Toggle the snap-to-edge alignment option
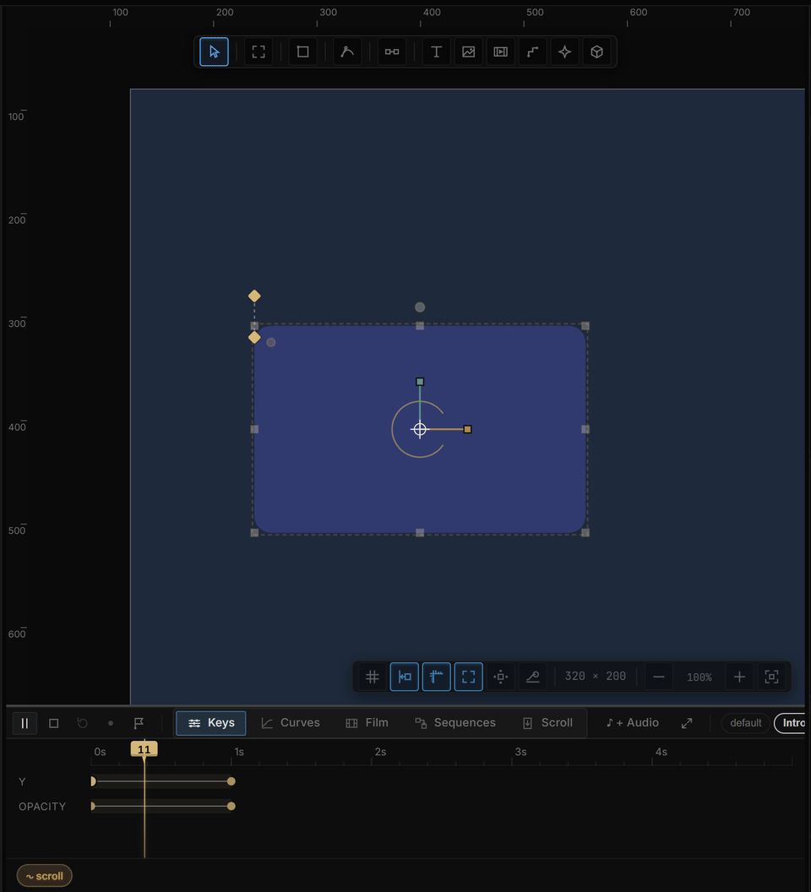811x892 pixels. click(x=405, y=677)
